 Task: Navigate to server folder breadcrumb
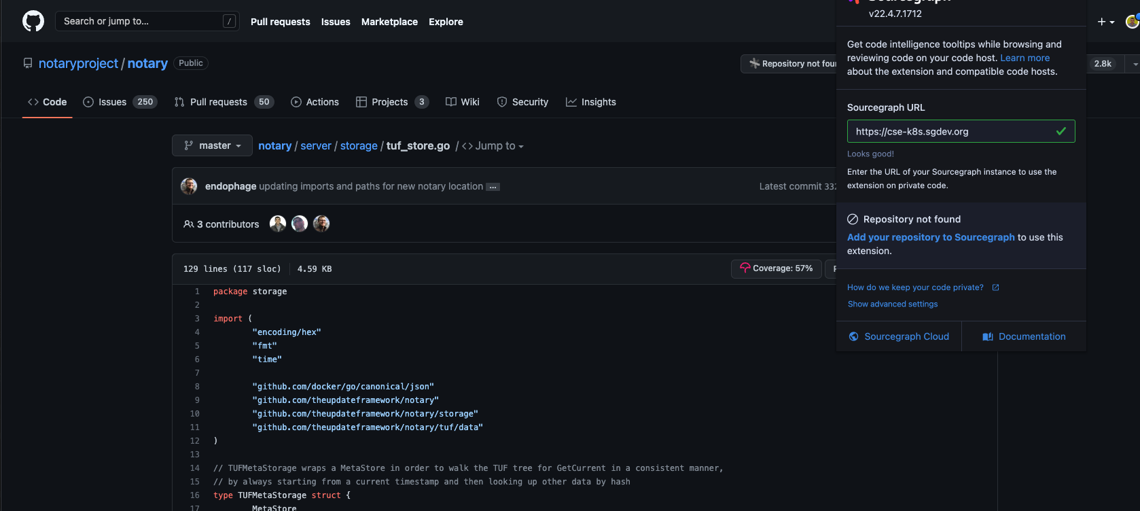[316, 146]
